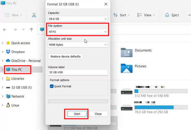Click the Documents folder label
This screenshot has width=191, height=130.
coord(143,50)
